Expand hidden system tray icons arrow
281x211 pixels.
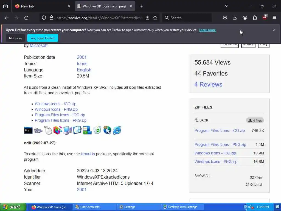click(x=246, y=207)
